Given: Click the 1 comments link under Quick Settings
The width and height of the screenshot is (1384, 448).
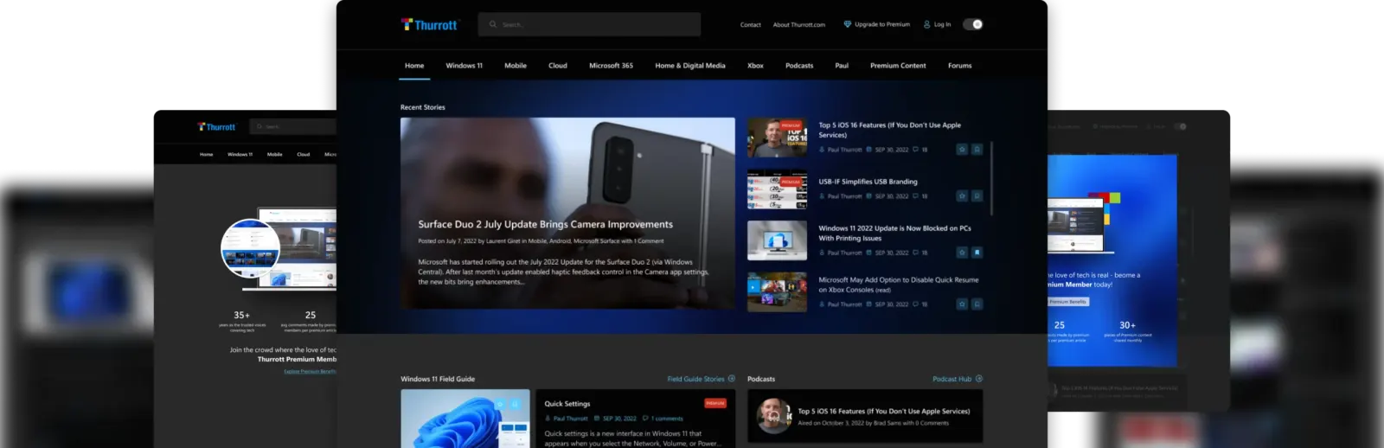Looking at the screenshot, I should [x=667, y=419].
